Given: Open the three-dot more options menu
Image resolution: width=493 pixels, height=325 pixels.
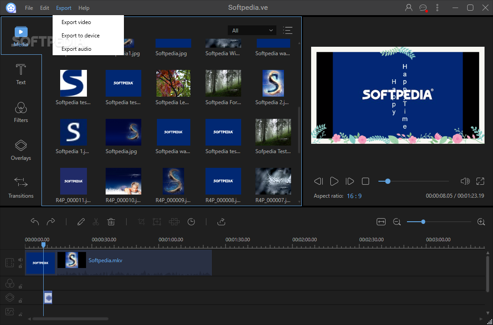Looking at the screenshot, I should pyautogui.click(x=437, y=8).
